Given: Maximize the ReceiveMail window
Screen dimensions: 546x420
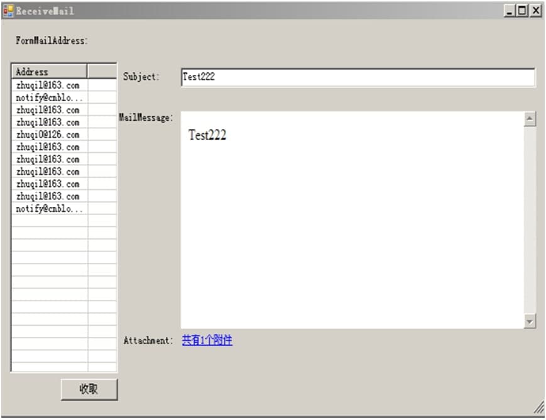Looking at the screenshot, I should [522, 11].
